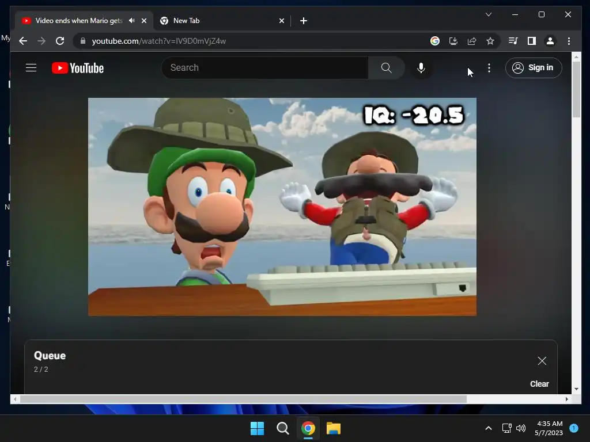Viewport: 590px width, 442px height.
Task: Clear the video queue
Action: point(539,384)
